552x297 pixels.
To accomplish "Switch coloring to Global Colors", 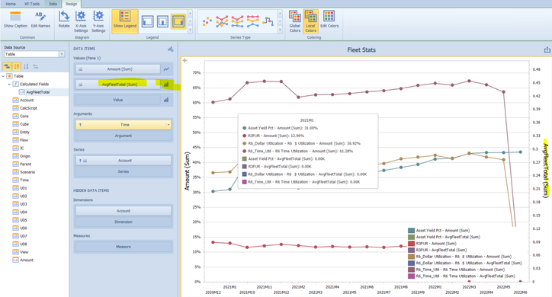I will pos(294,21).
